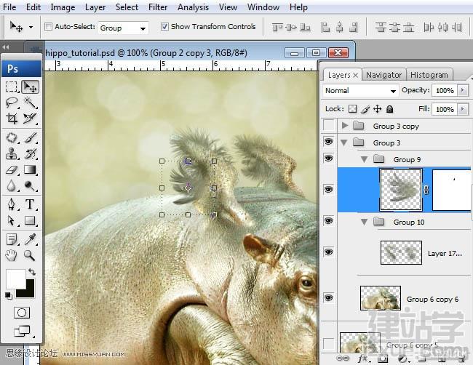Select the Gradient tool
Image resolution: width=473 pixels, height=365 pixels.
tap(30, 169)
